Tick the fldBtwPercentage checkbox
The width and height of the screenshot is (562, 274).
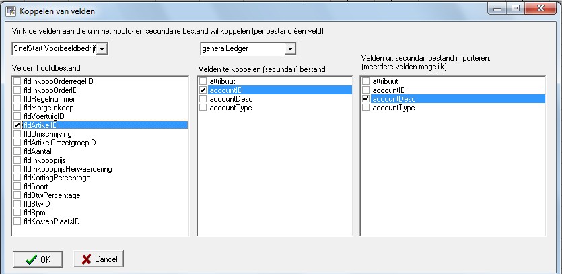[x=17, y=195]
